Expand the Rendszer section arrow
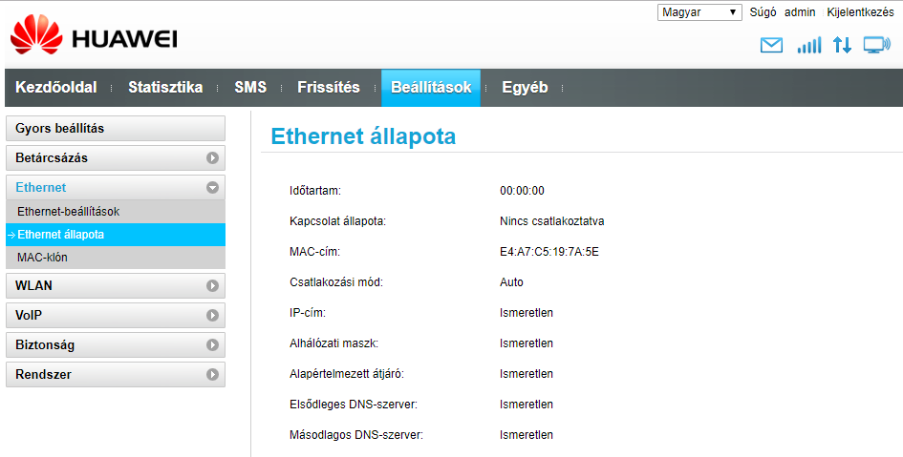 pos(212,374)
